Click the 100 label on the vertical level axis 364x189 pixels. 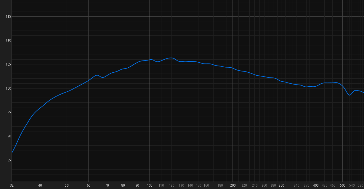[x=8, y=88]
